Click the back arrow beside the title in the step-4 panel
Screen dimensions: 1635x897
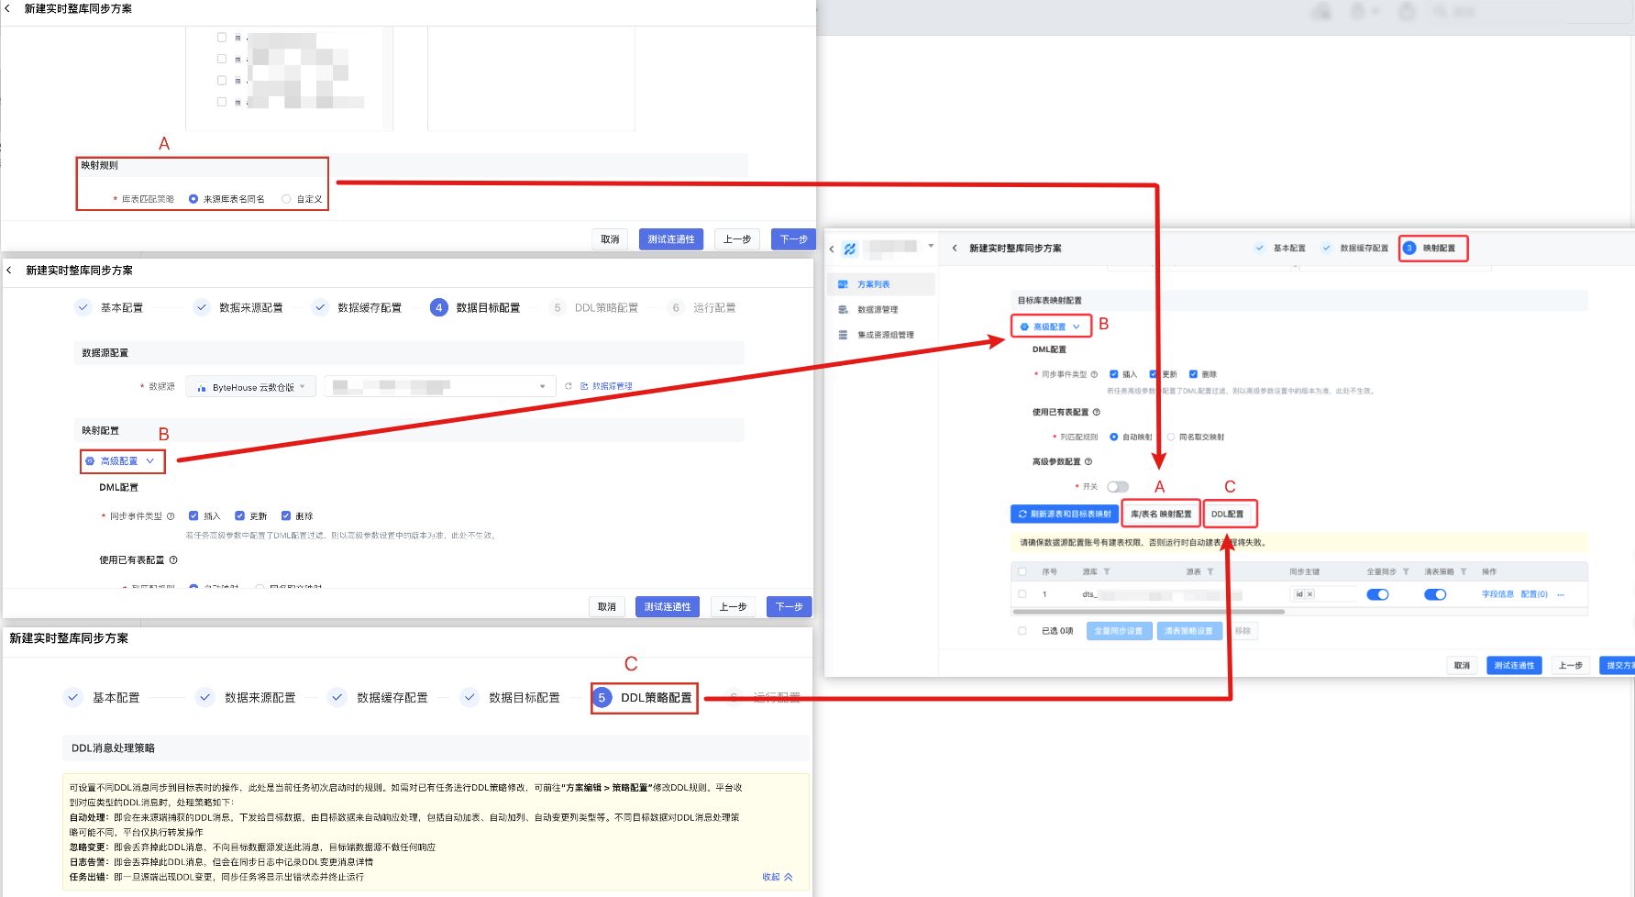pyautogui.click(x=9, y=271)
